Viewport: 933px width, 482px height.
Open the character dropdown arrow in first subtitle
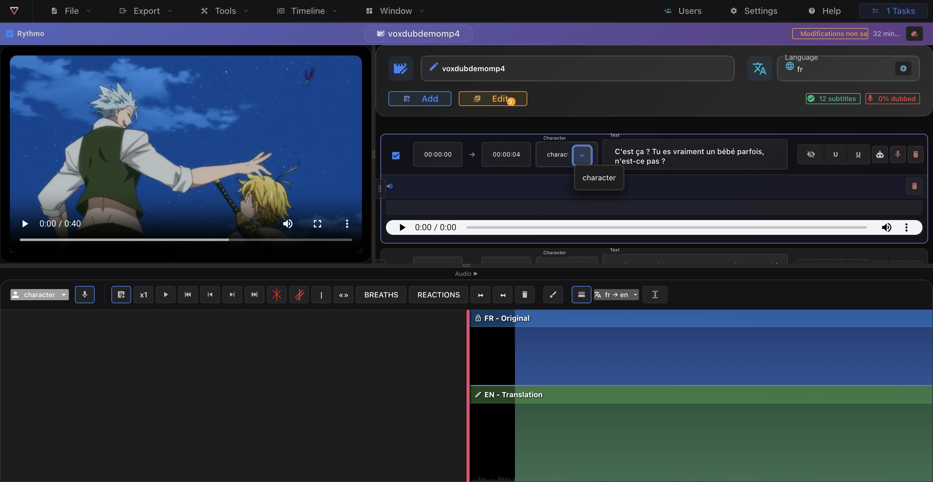582,155
